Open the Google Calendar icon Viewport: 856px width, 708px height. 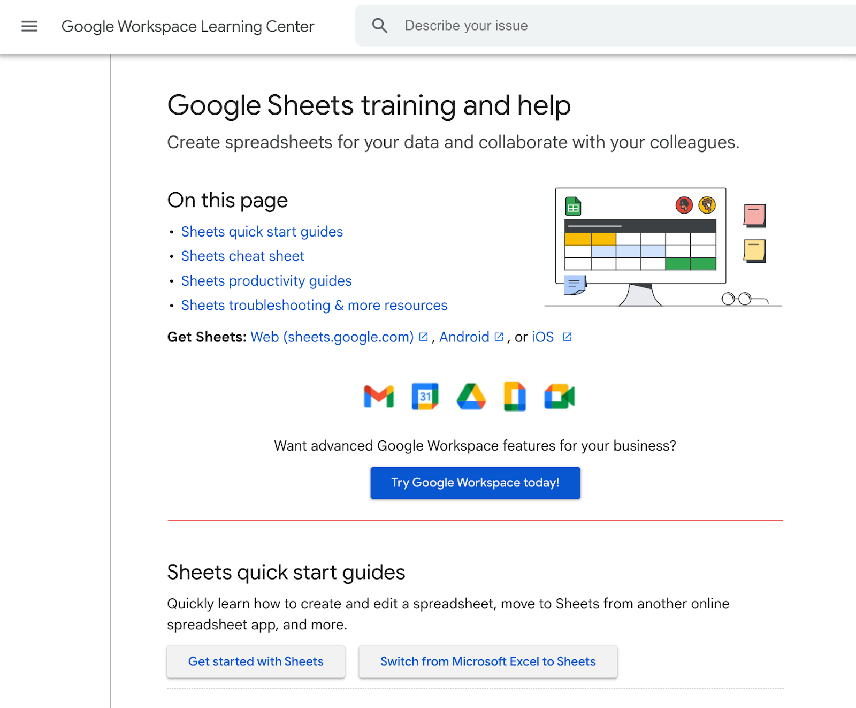coord(425,397)
